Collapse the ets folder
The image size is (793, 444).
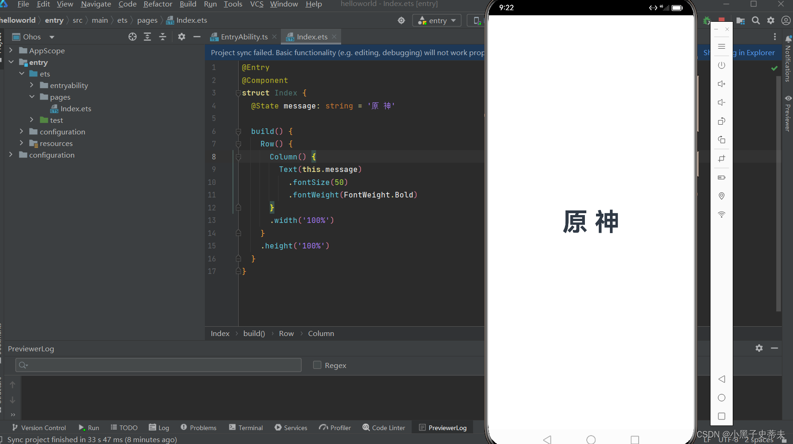click(21, 73)
